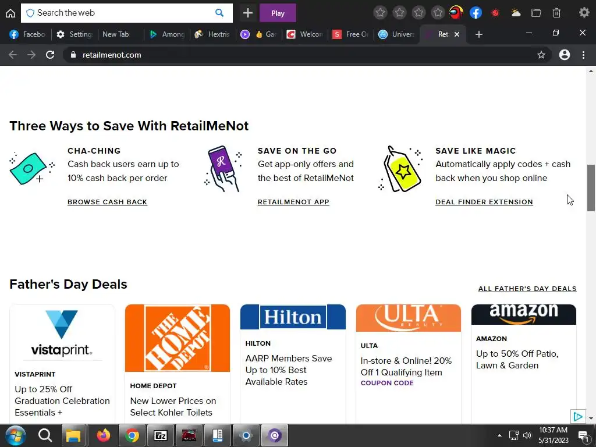
Task: Reload the current page
Action: pyautogui.click(x=50, y=55)
